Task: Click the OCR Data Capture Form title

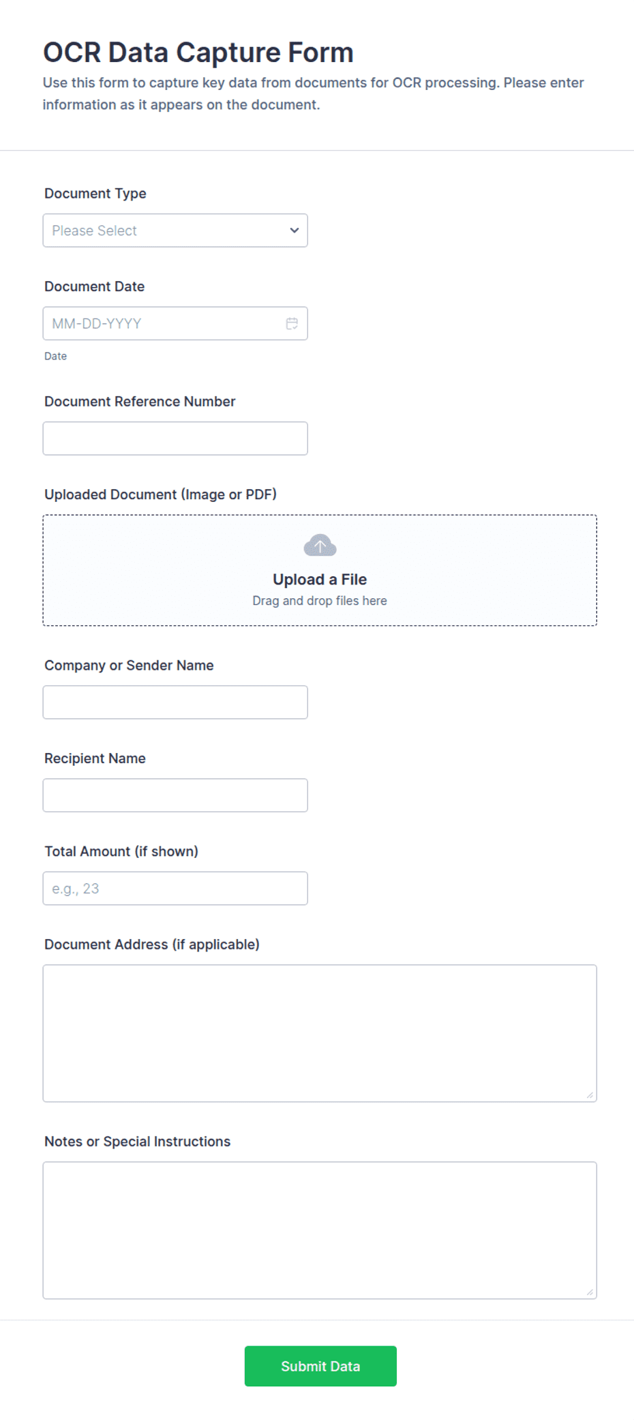Action: point(198,53)
